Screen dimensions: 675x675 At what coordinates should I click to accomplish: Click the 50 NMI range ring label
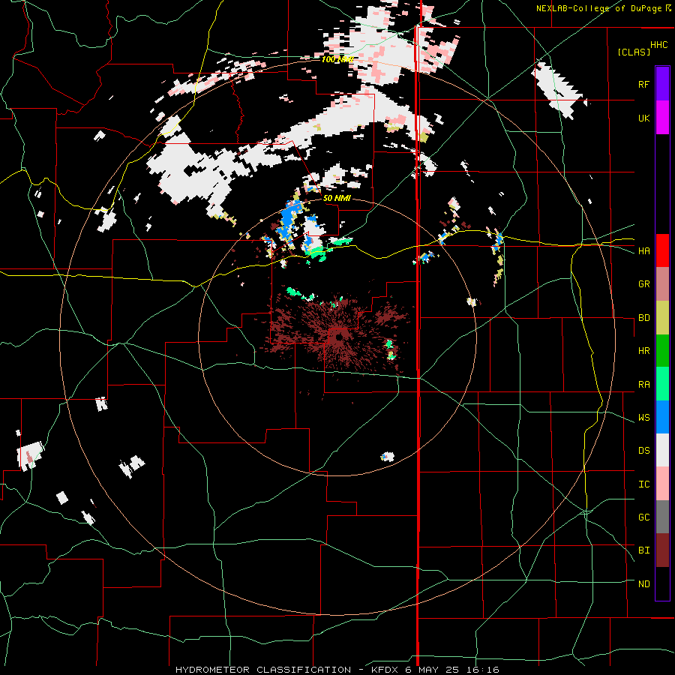click(337, 199)
